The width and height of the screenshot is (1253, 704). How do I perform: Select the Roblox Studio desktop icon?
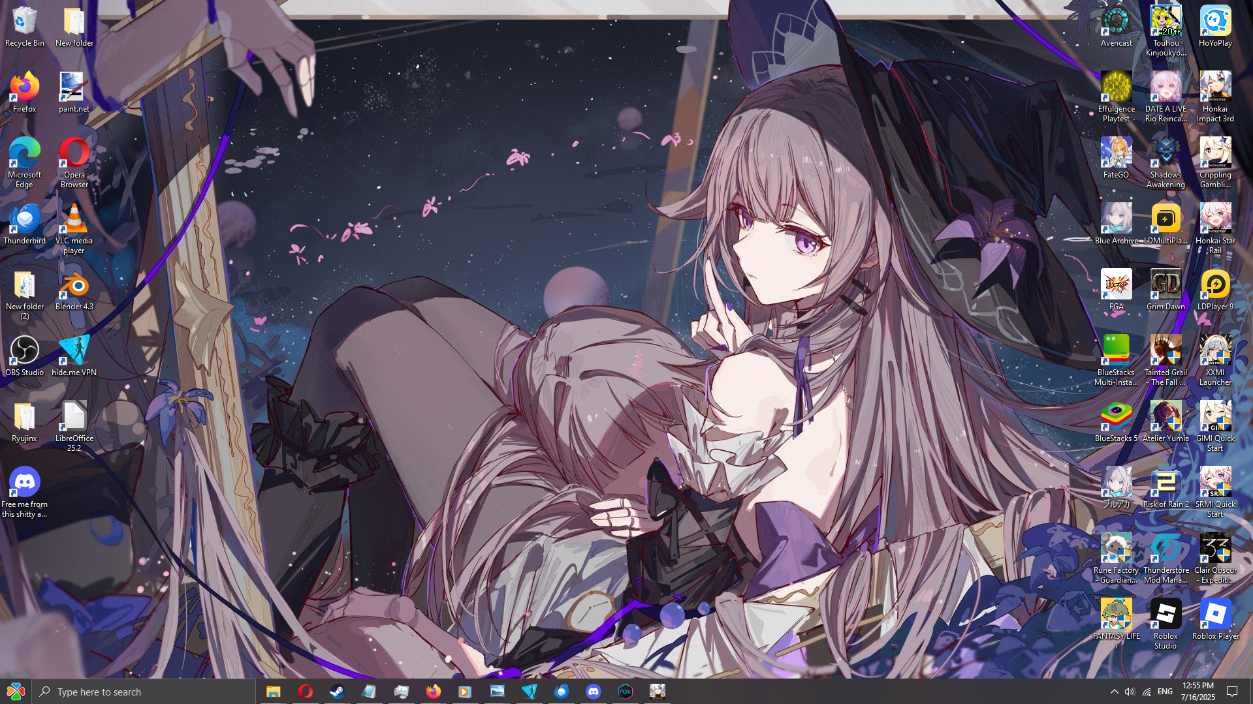click(1166, 624)
